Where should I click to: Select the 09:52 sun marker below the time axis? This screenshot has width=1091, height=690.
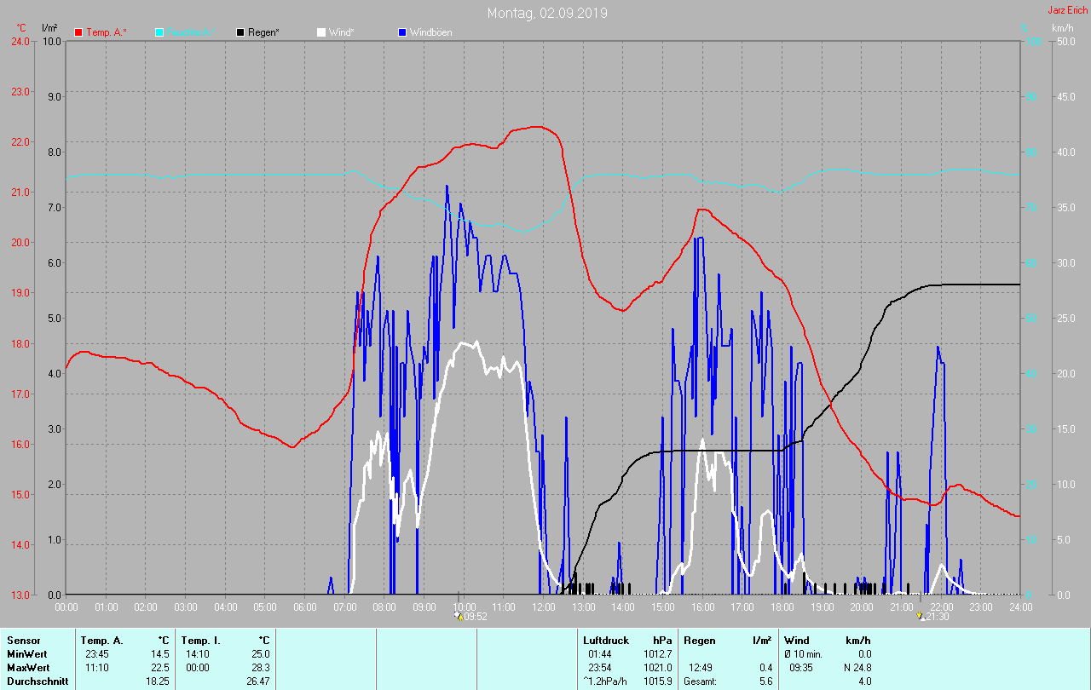(459, 616)
